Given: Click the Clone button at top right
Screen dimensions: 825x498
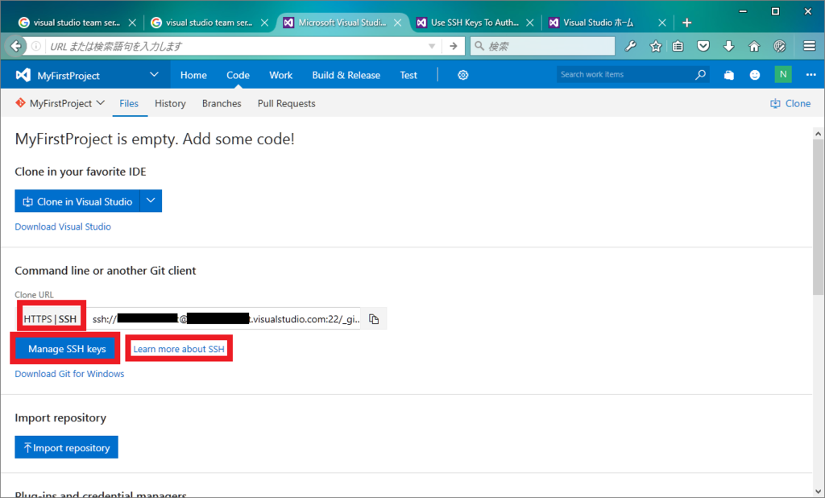Looking at the screenshot, I should click(790, 104).
